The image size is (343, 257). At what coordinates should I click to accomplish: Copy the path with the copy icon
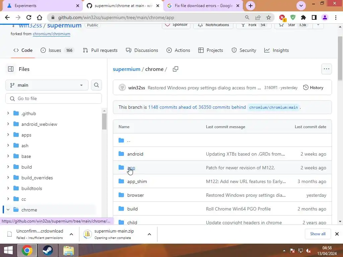tap(176, 69)
